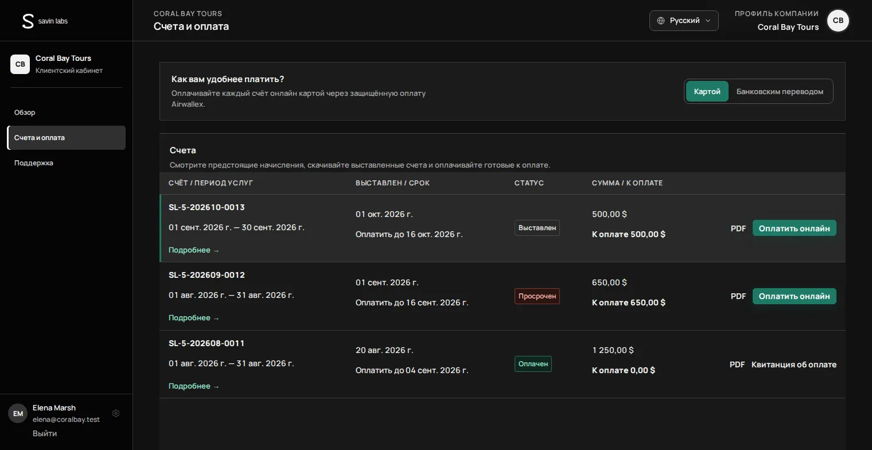Open account settings gear icon
The width and height of the screenshot is (872, 450).
[116, 413]
